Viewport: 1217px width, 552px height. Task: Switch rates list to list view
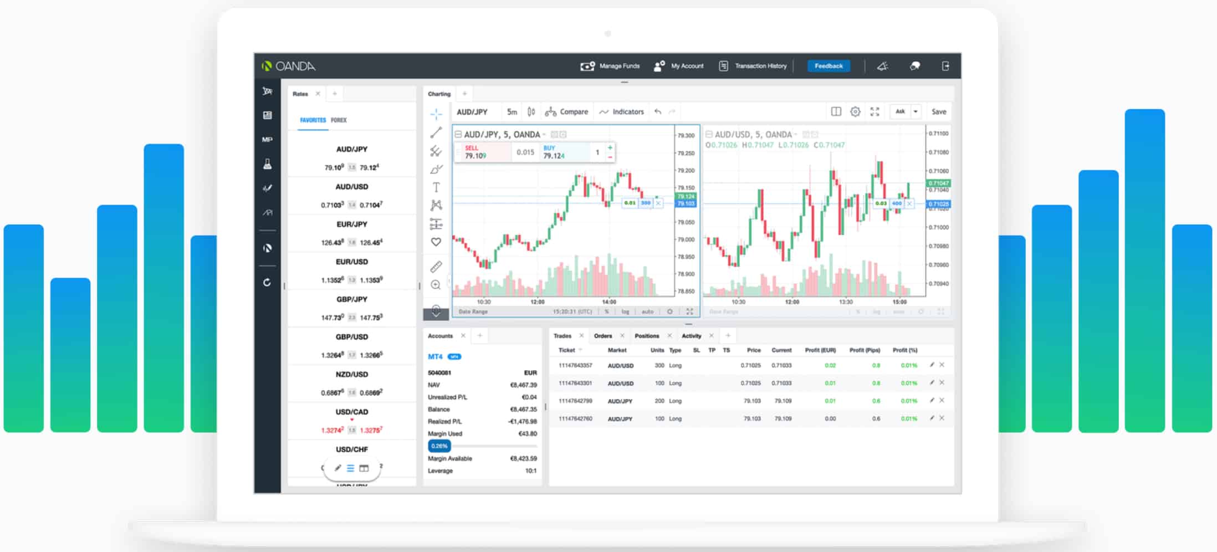tap(350, 469)
